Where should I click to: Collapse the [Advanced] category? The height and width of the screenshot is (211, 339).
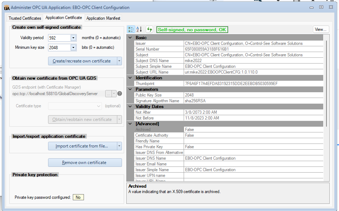[130, 124]
